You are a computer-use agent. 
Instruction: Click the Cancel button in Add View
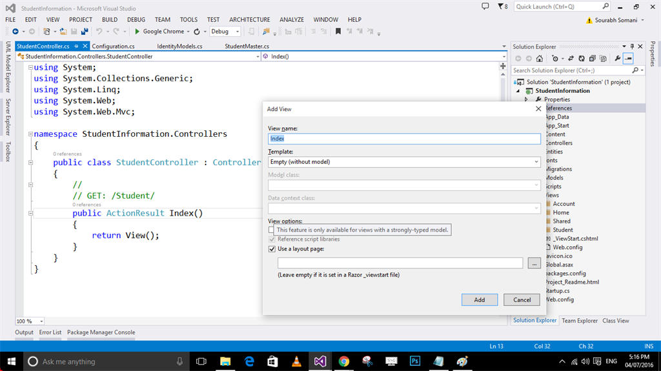tap(522, 300)
